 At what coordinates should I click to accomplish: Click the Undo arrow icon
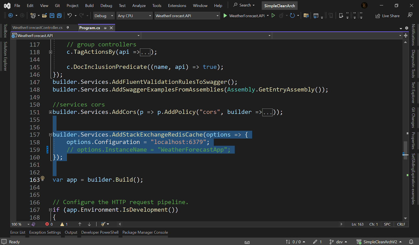[x=69, y=16]
